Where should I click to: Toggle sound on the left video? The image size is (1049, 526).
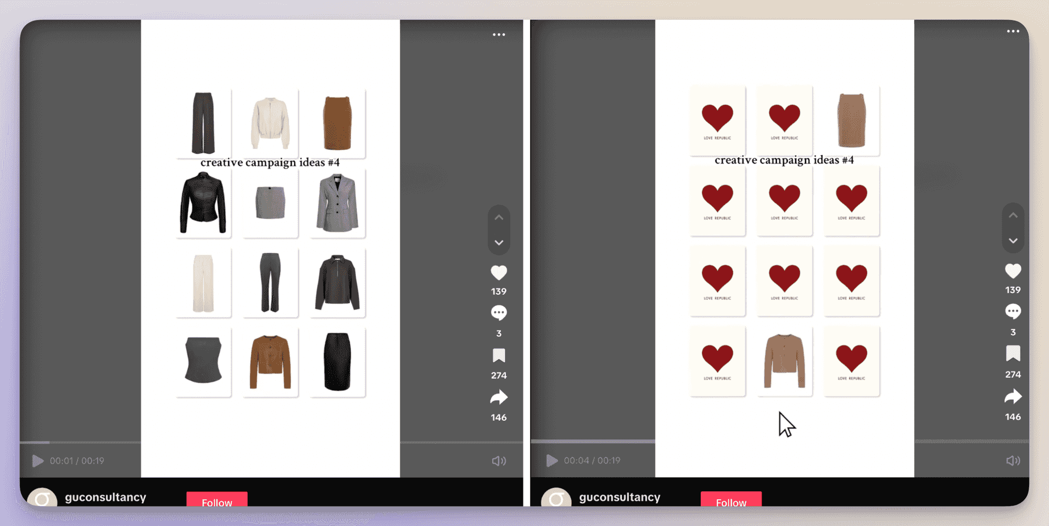coord(499,461)
